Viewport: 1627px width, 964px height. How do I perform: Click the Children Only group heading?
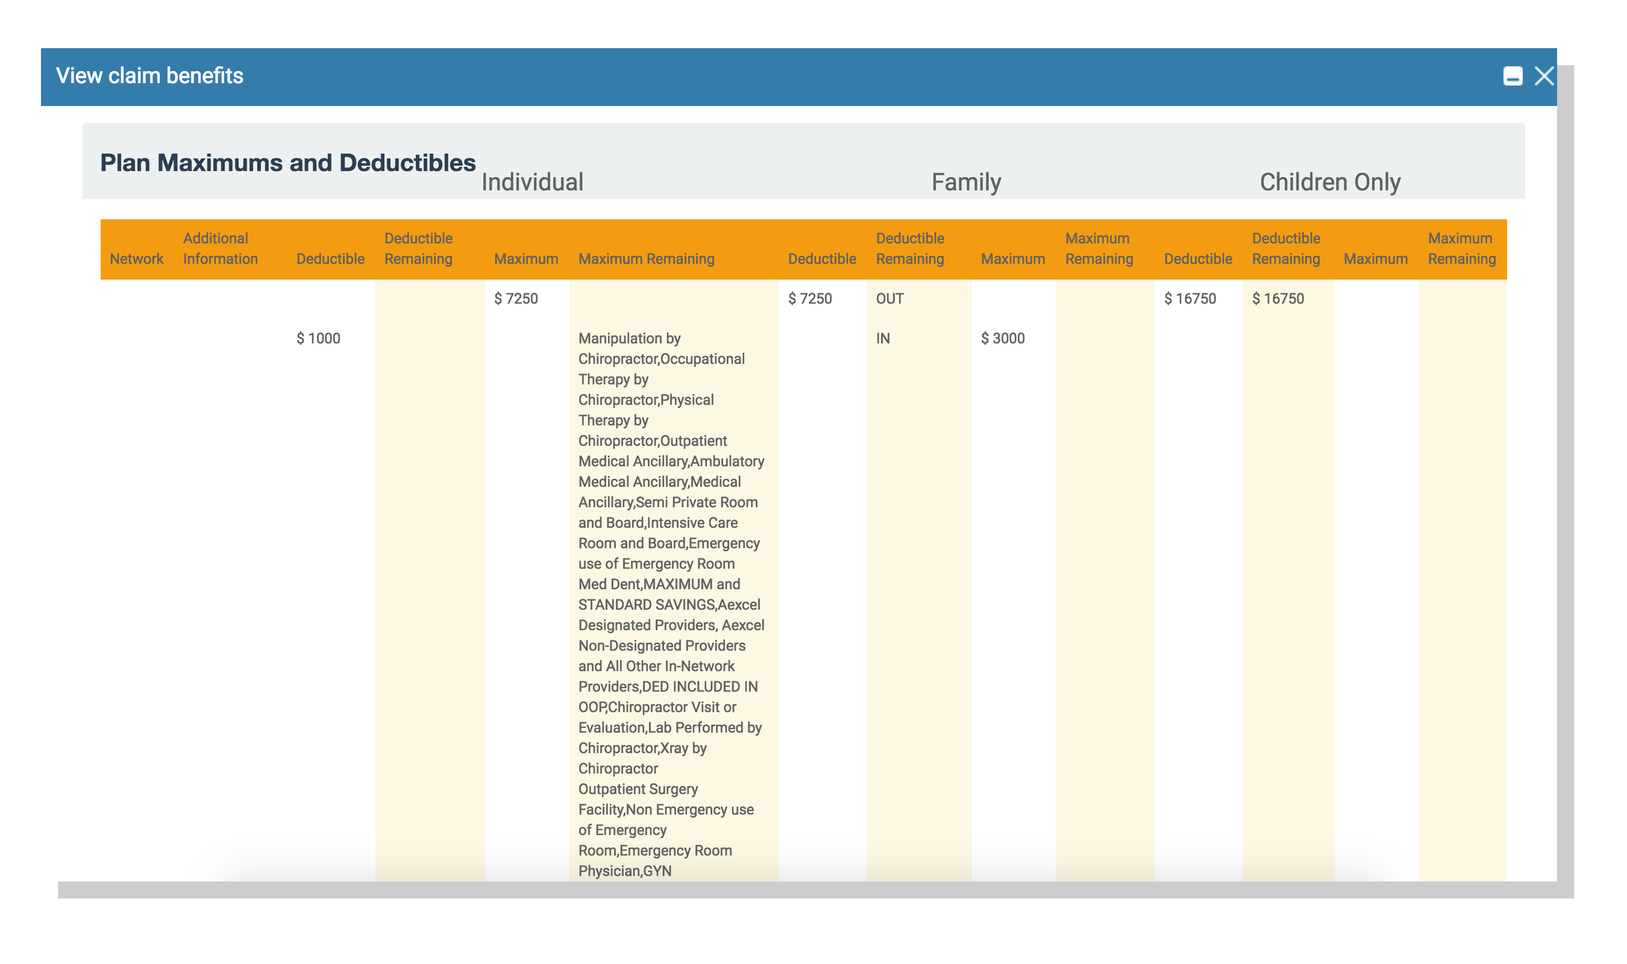tap(1329, 182)
